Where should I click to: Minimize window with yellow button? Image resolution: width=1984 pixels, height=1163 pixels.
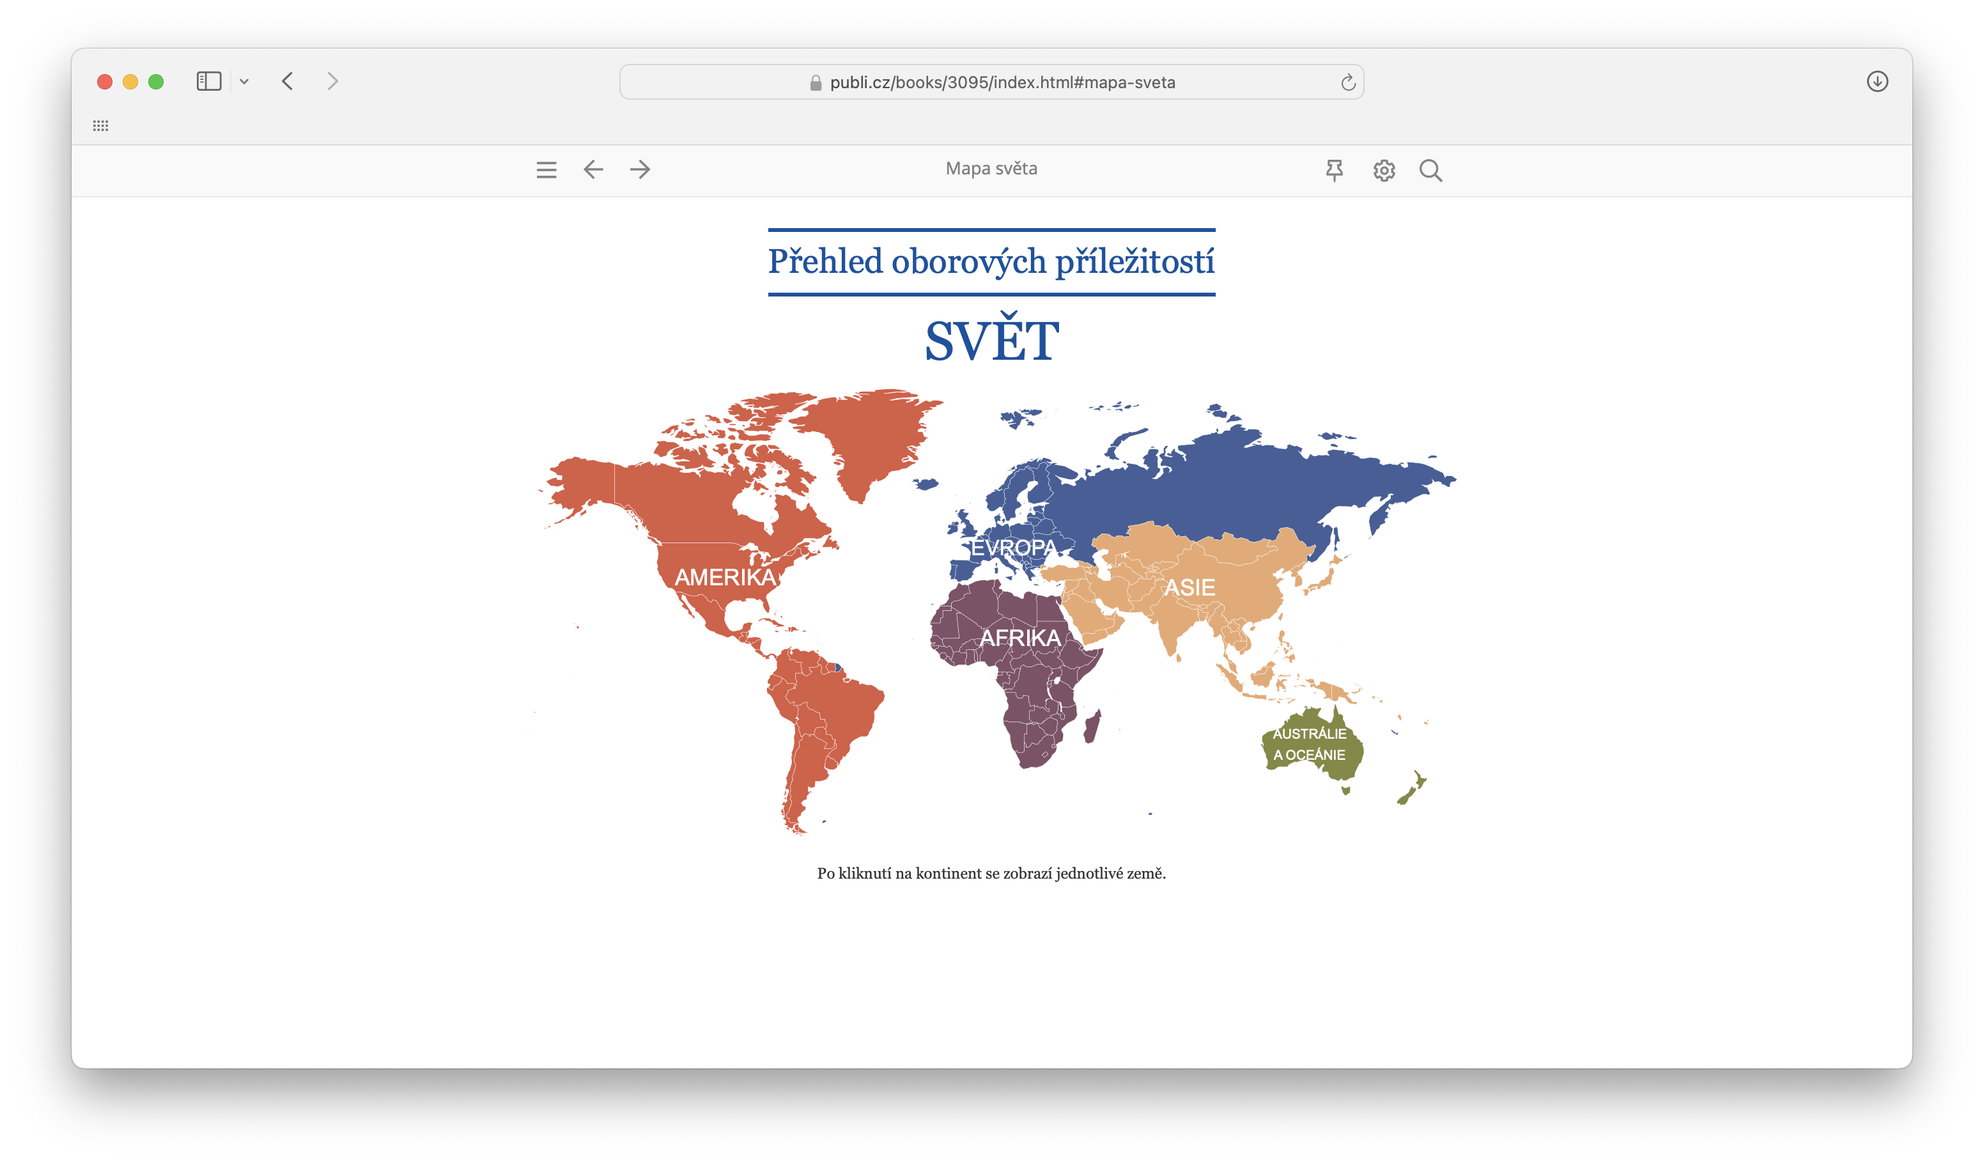pos(130,82)
